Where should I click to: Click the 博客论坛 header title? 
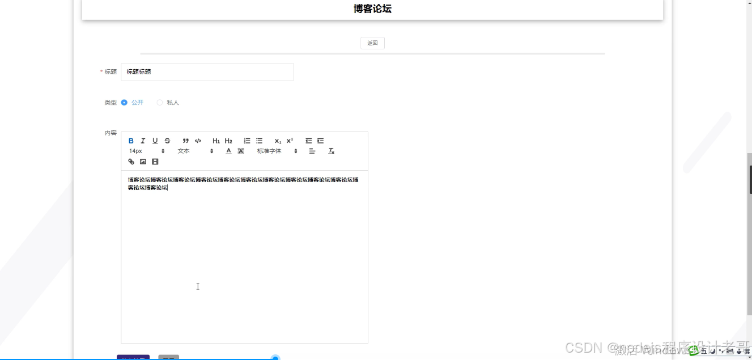[x=372, y=9]
